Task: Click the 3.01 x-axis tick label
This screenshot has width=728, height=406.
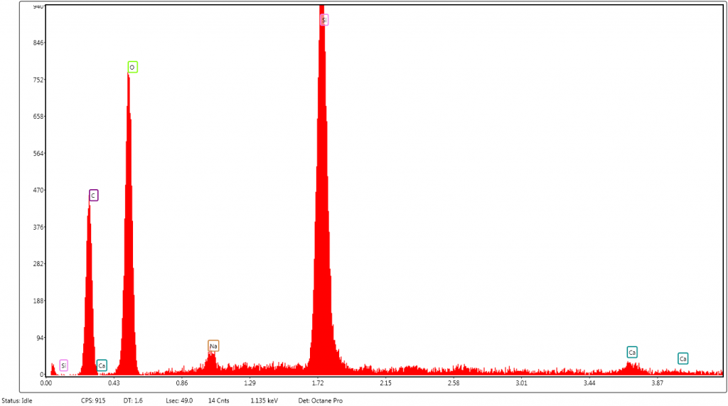Action: (x=521, y=383)
